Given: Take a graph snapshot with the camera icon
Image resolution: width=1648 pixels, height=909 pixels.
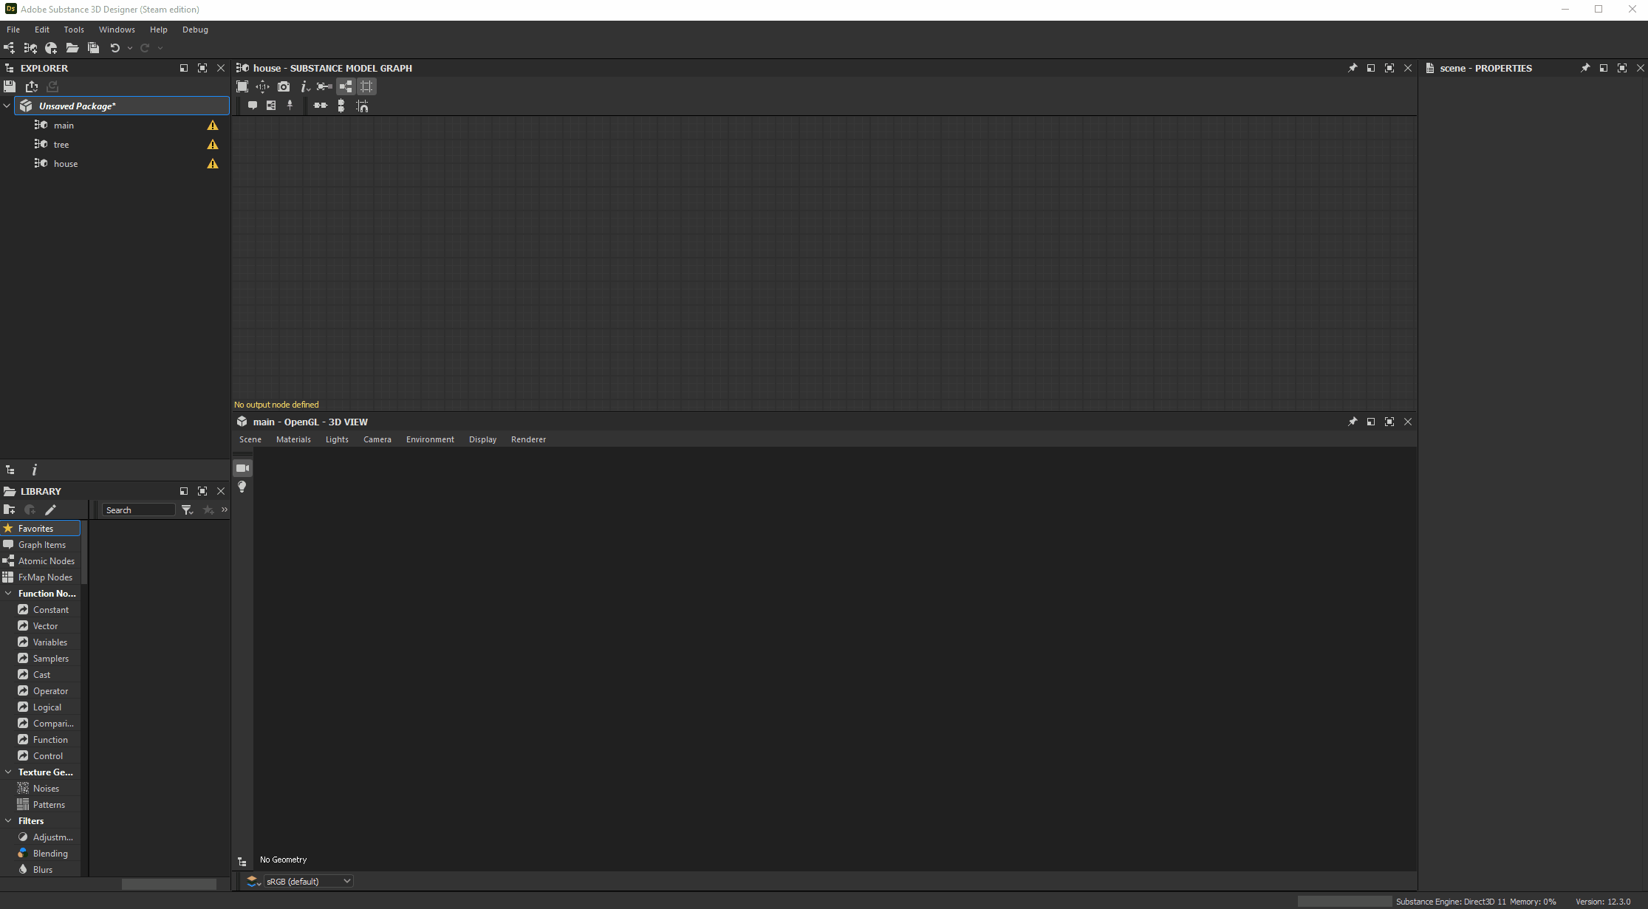Looking at the screenshot, I should click(284, 86).
